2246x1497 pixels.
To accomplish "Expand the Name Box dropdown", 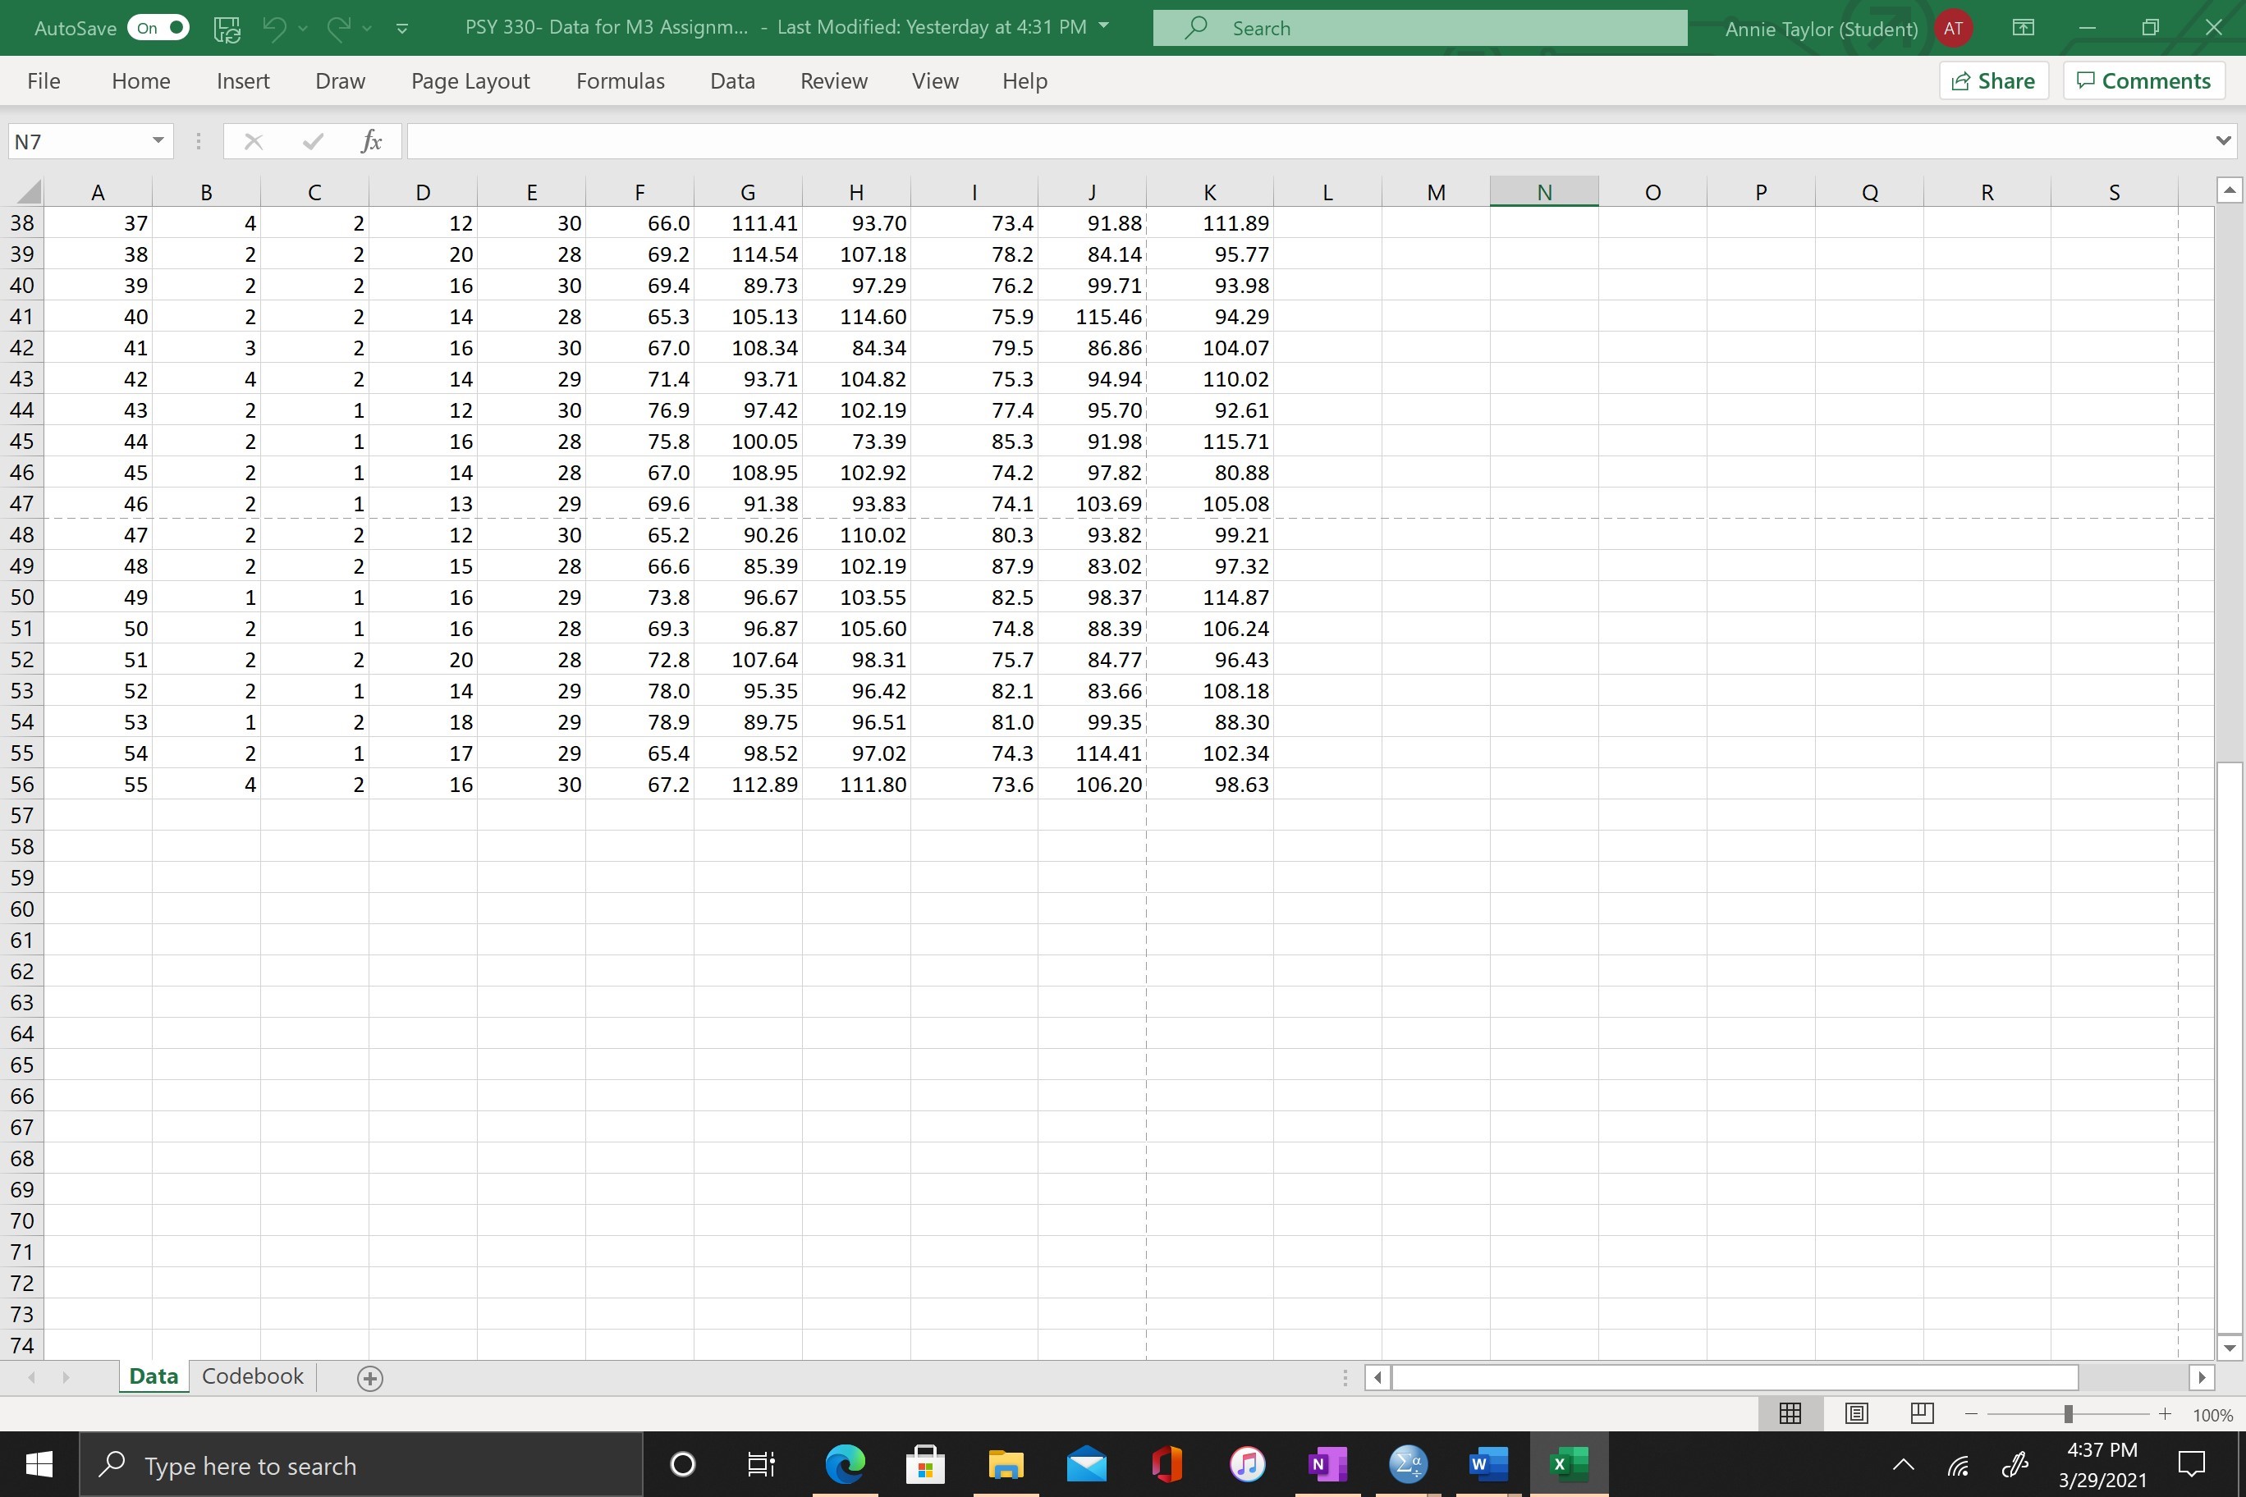I will pyautogui.click(x=158, y=141).
